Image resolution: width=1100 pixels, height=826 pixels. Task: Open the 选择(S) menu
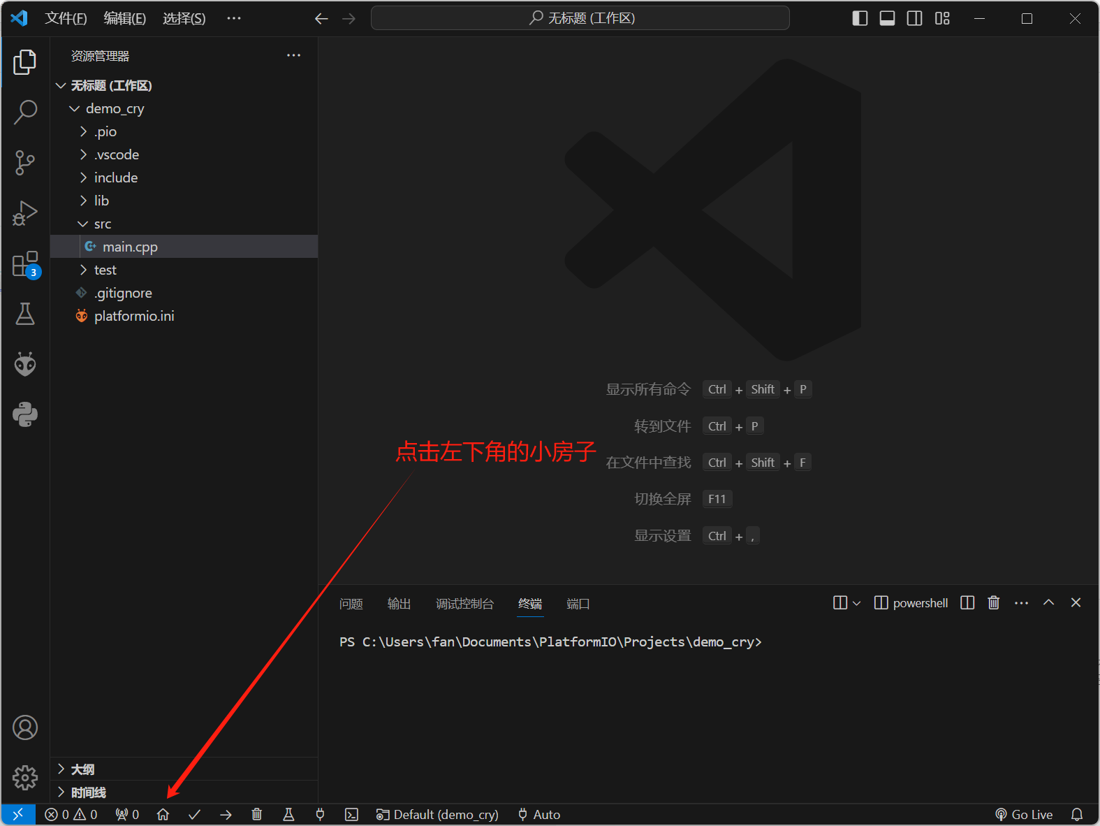point(184,18)
